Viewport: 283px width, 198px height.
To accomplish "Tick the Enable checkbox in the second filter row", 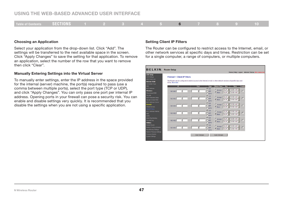I will coord(243,98).
